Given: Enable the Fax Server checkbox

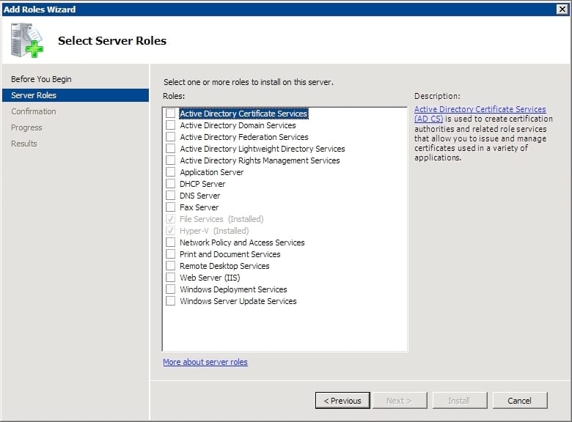Looking at the screenshot, I should click(170, 207).
